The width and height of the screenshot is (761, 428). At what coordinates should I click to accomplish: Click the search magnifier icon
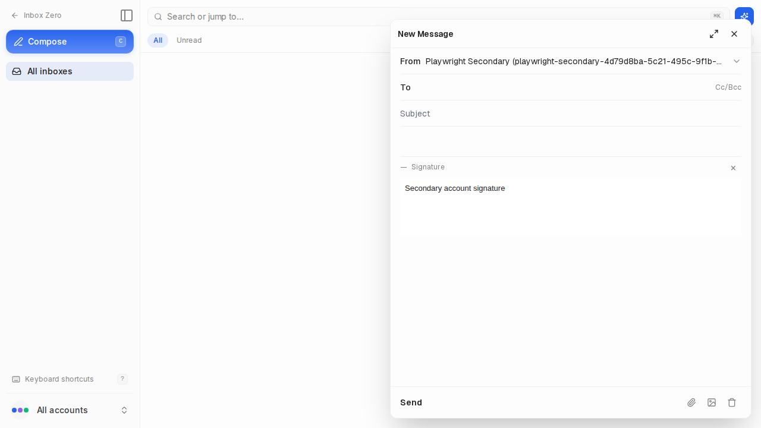tap(158, 17)
